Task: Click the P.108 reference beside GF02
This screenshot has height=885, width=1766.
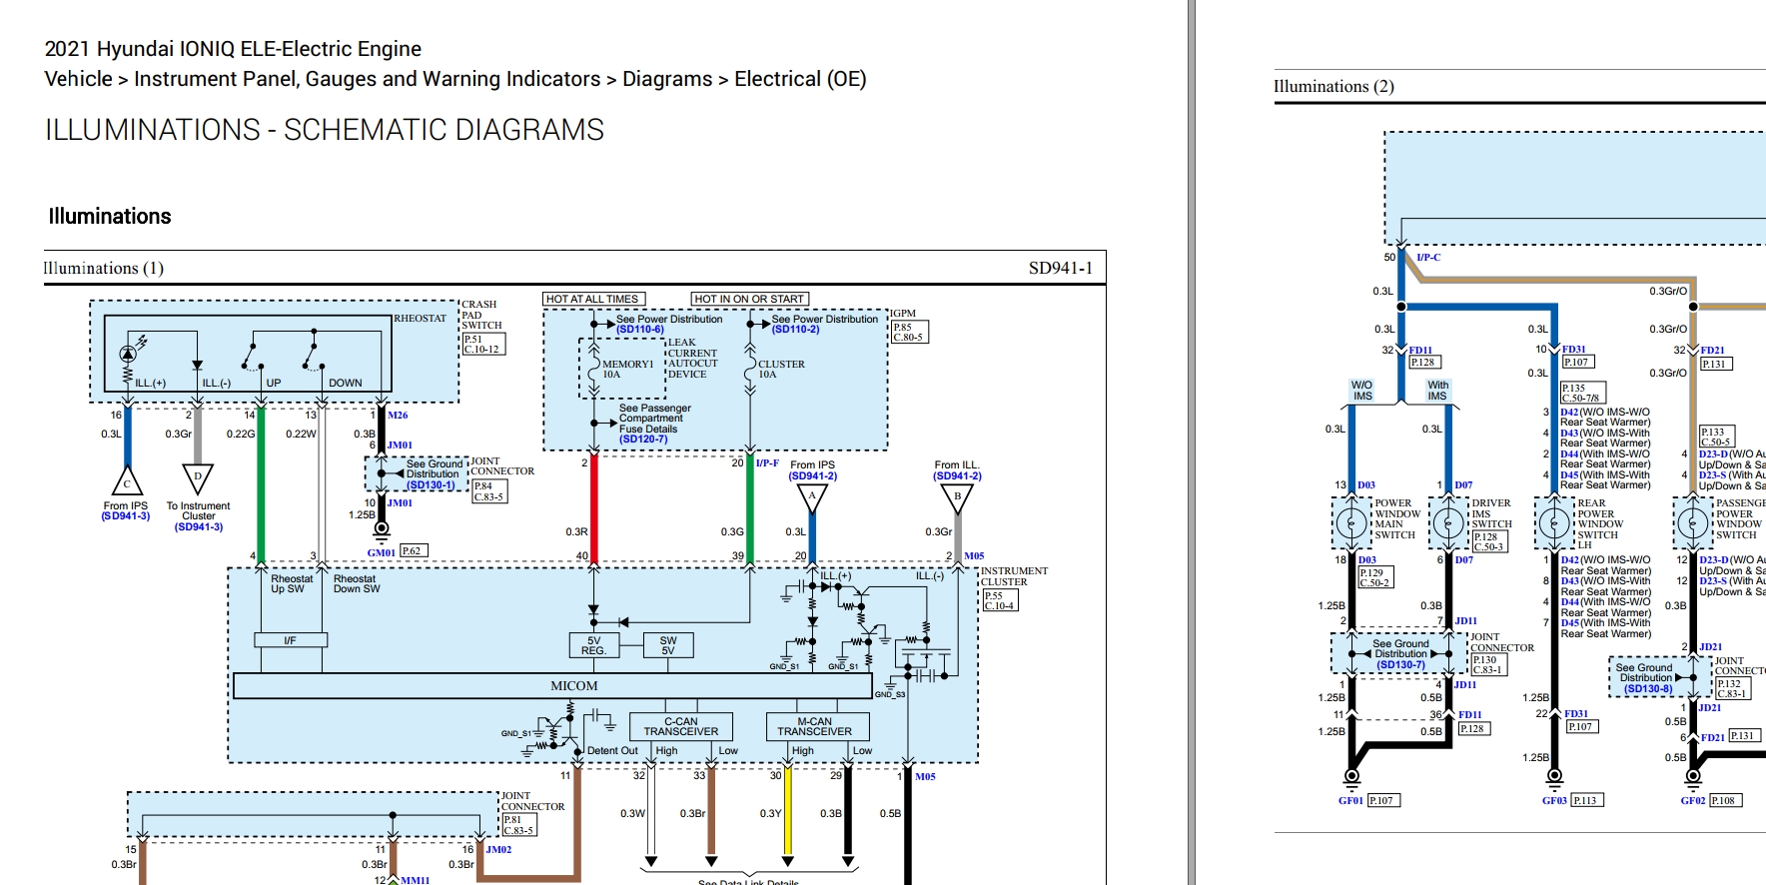Action: click(x=1725, y=800)
